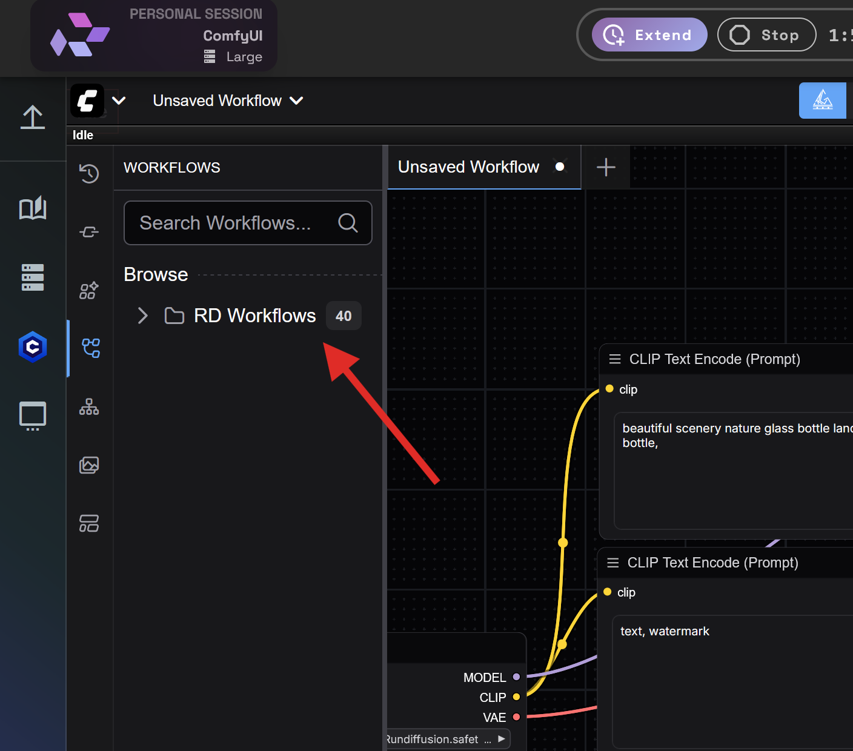Open the node map panel
The width and height of the screenshot is (853, 751).
click(x=89, y=407)
